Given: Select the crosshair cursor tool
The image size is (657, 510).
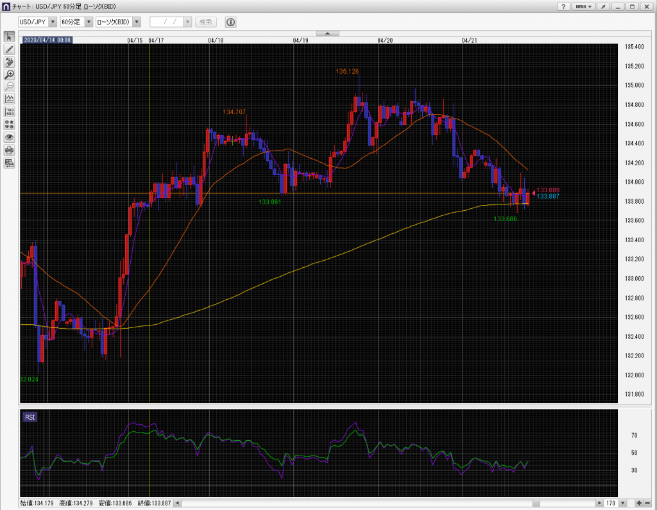Looking at the screenshot, I should click(9, 37).
